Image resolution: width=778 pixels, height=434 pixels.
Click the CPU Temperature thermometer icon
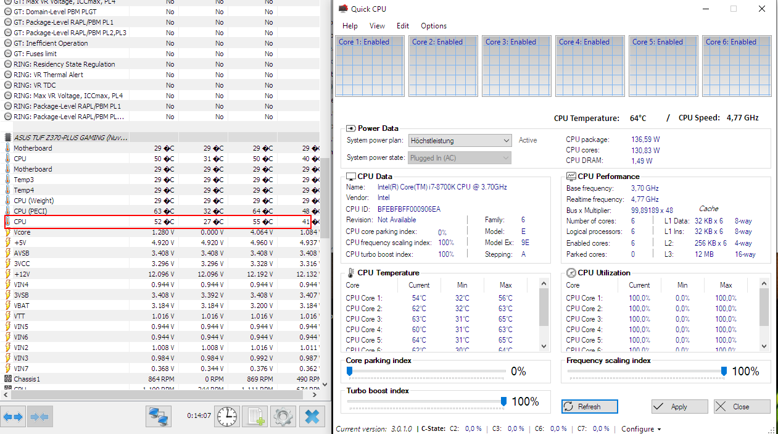click(x=351, y=273)
